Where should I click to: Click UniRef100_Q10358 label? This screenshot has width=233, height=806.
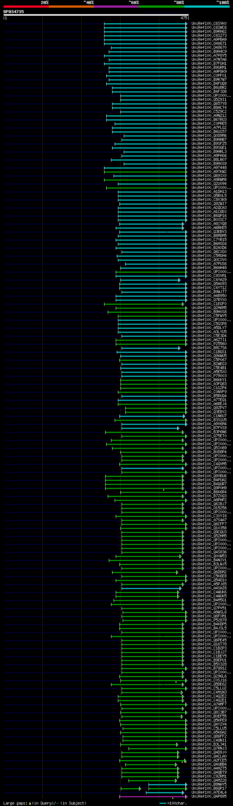click(209, 528)
